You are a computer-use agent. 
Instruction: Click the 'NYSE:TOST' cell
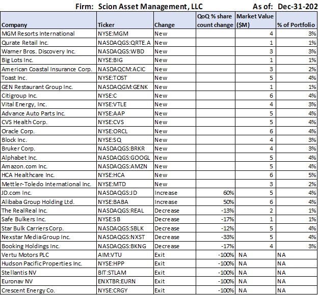(125, 78)
